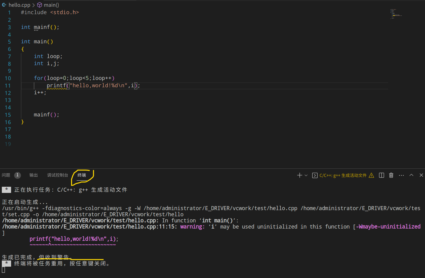Click the hello.cpp:11:15 warning location in terminal
The width and height of the screenshot is (425, 278).
pos(90,227)
